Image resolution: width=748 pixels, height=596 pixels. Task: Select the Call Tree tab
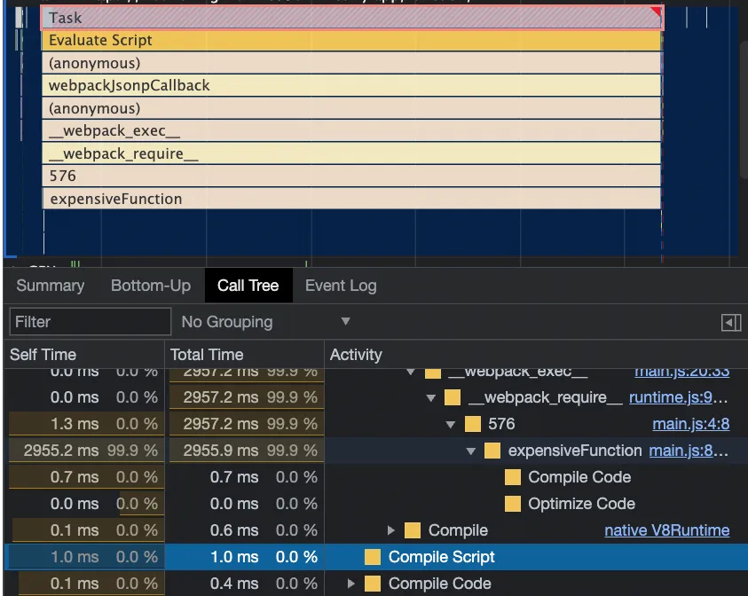click(248, 285)
